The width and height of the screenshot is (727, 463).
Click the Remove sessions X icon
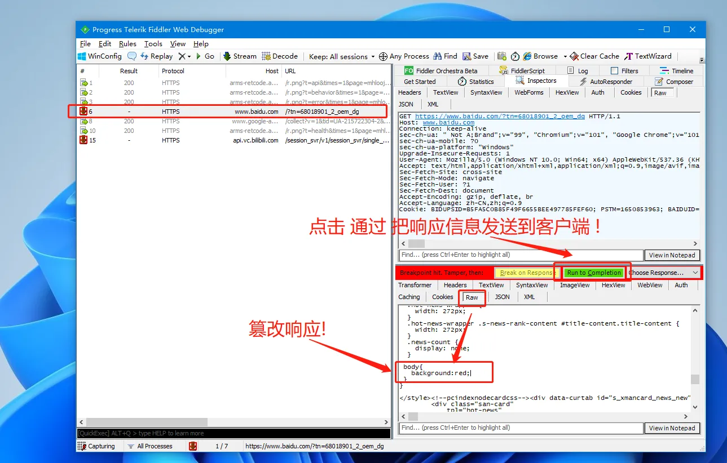click(182, 56)
